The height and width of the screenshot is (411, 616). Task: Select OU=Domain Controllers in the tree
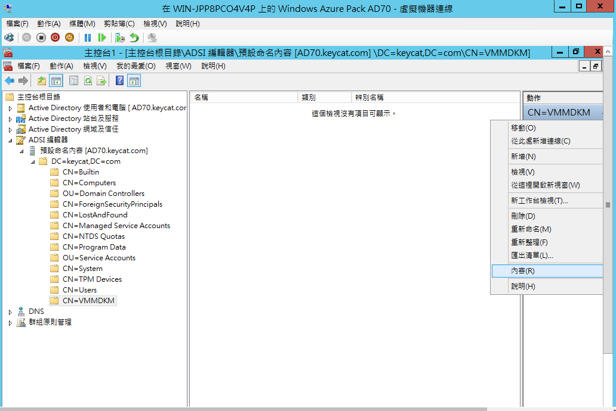(103, 194)
